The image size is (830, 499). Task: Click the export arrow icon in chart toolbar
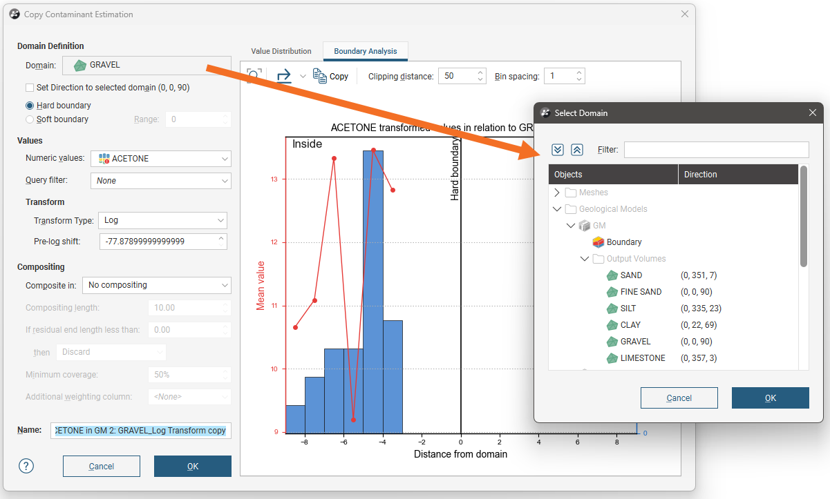coord(284,76)
